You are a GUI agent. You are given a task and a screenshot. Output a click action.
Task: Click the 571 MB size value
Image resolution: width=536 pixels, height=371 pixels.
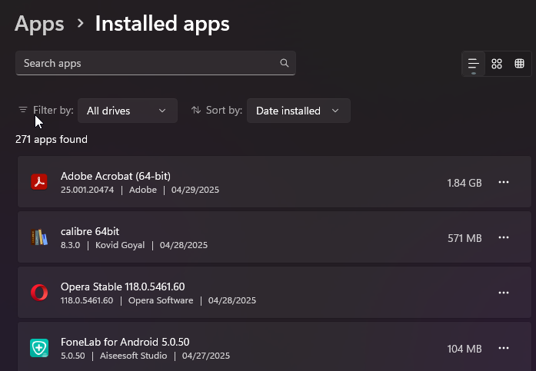tap(464, 238)
